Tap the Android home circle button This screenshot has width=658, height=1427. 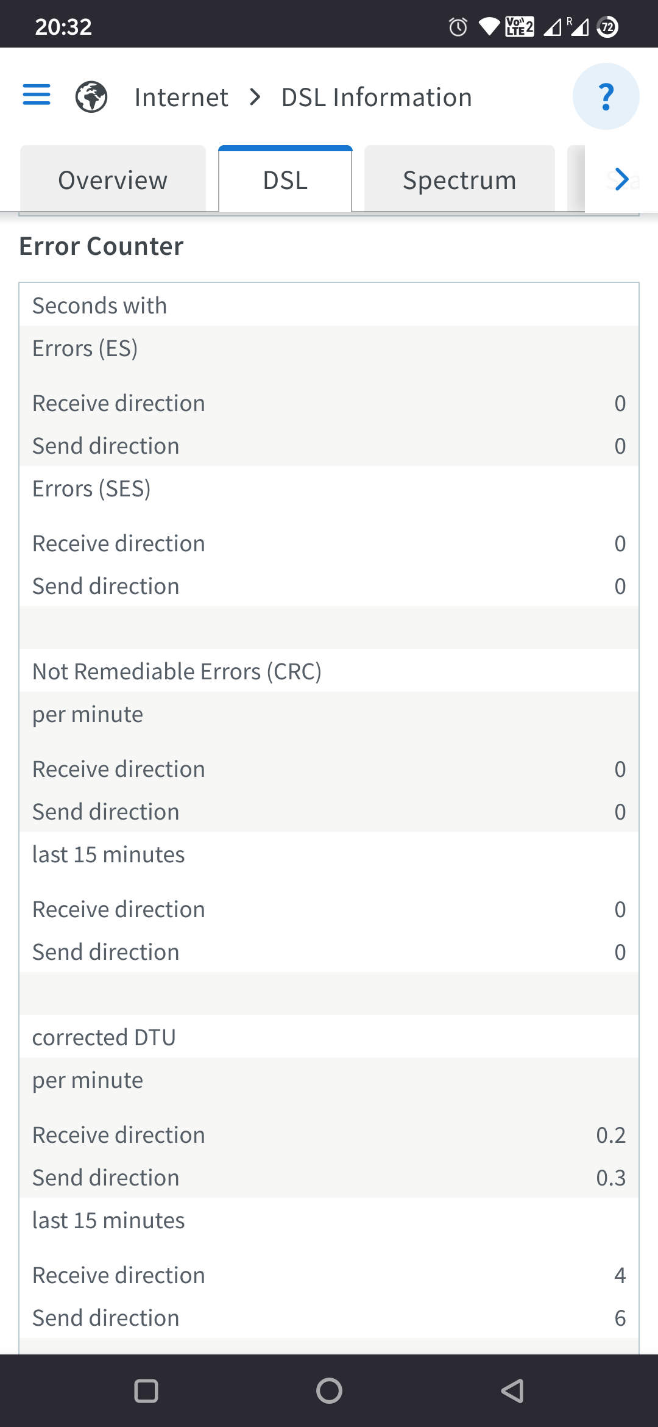click(329, 1391)
